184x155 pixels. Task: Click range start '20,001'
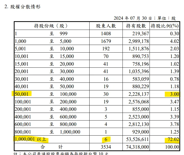(21, 71)
